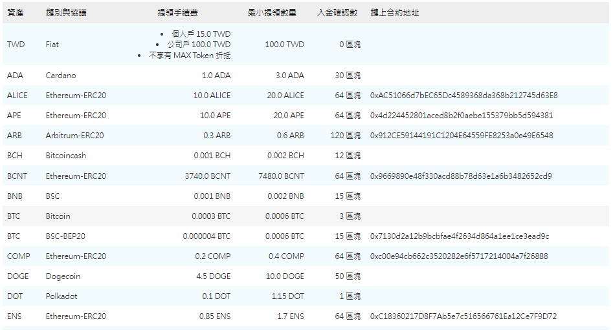Select the APE asset cell

[14, 116]
